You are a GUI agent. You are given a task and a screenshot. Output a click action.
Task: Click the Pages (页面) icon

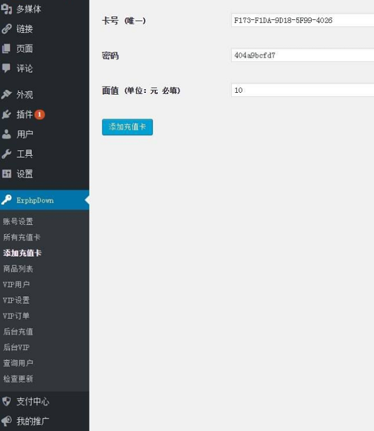pyautogui.click(x=6, y=49)
